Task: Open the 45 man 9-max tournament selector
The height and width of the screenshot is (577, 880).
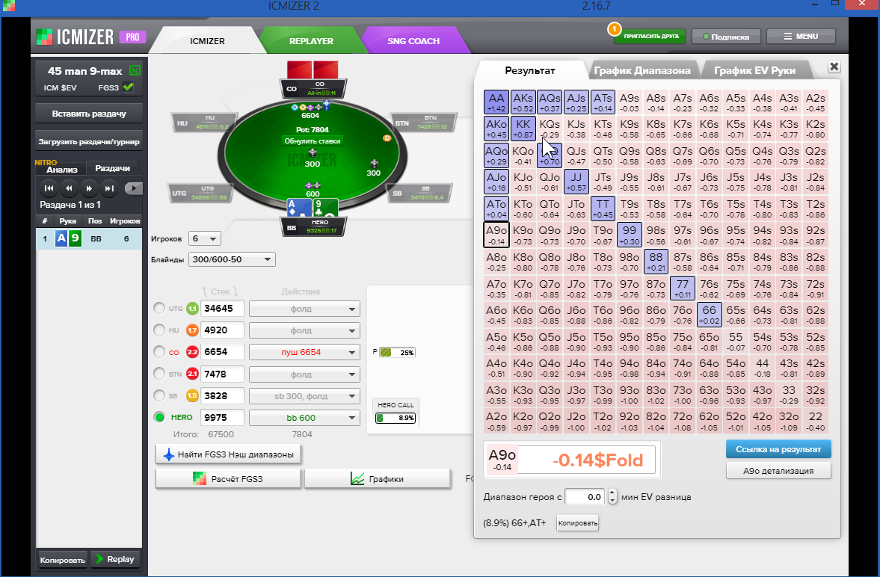Action: pos(84,71)
